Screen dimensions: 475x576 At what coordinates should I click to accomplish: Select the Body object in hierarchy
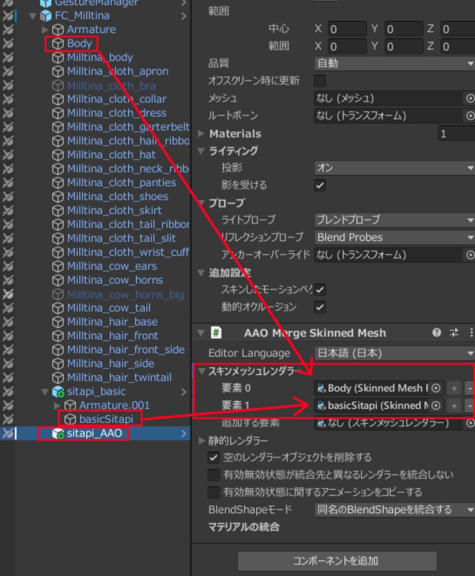click(79, 43)
